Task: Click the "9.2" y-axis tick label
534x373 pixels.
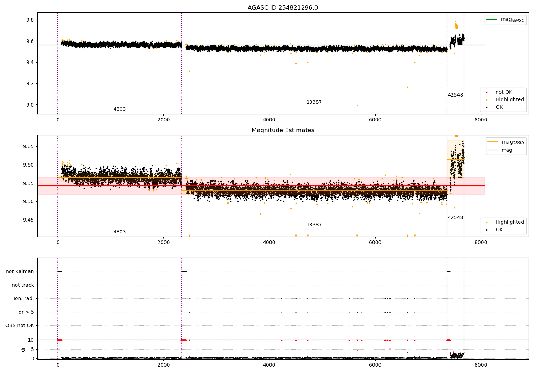Action: pos(30,84)
